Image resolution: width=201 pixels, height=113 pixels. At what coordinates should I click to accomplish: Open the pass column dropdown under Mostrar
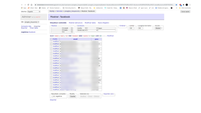(x=68, y=30)
